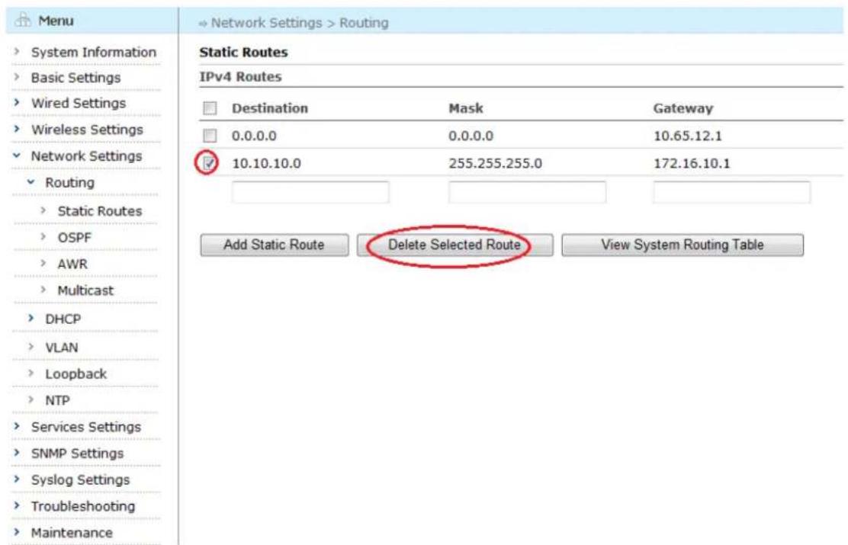The image size is (848, 545).
Task: Focus the new Mask input field
Action: 527,192
